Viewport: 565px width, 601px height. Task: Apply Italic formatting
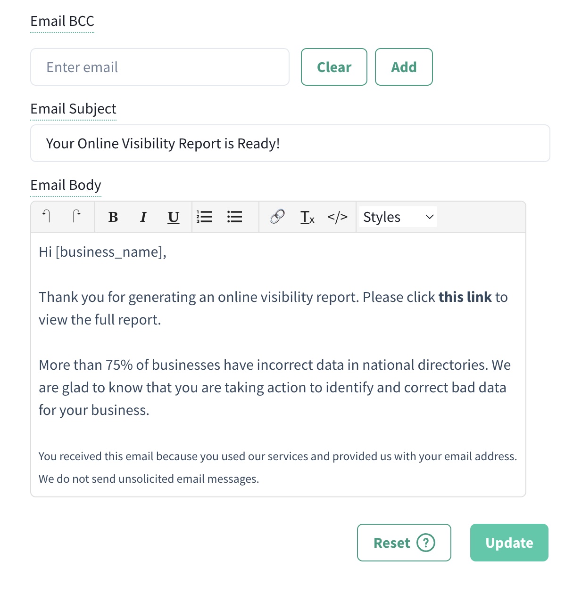143,217
